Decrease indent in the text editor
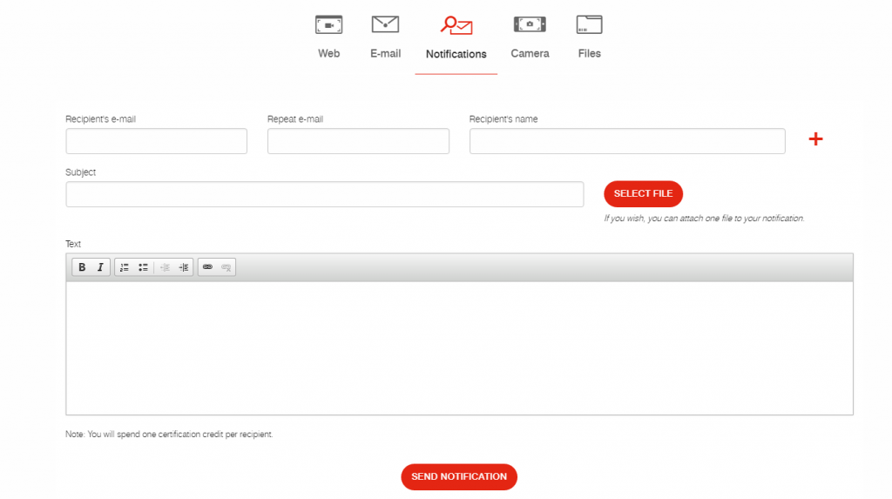The image size is (892, 499). tap(165, 267)
